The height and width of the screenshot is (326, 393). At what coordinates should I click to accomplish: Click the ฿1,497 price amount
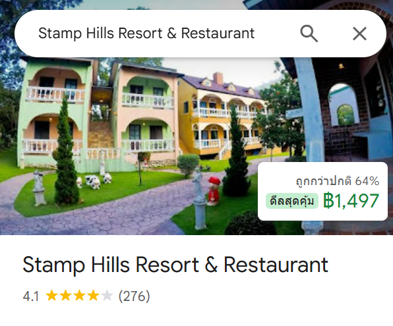click(x=351, y=201)
